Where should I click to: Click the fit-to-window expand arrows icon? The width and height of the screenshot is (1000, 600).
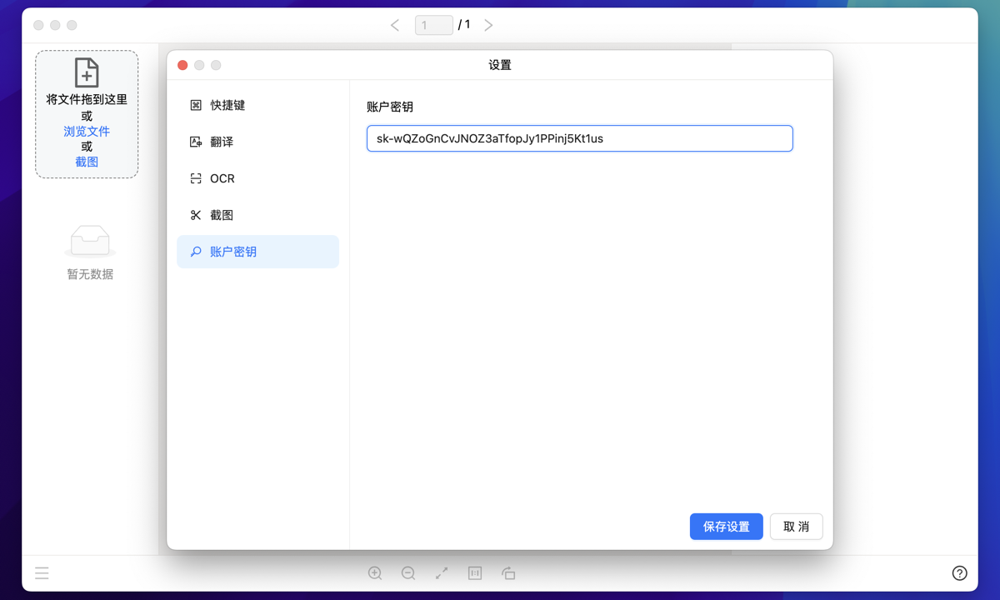point(442,573)
